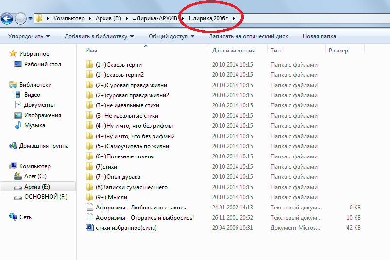Select text file Афоризмы - Любовь и все такое
This screenshot has height=260, width=390.
(135, 208)
